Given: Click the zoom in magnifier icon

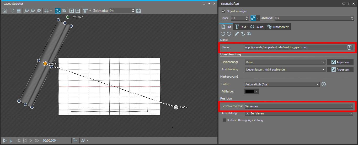Looking at the screenshot, I should 26,11.
